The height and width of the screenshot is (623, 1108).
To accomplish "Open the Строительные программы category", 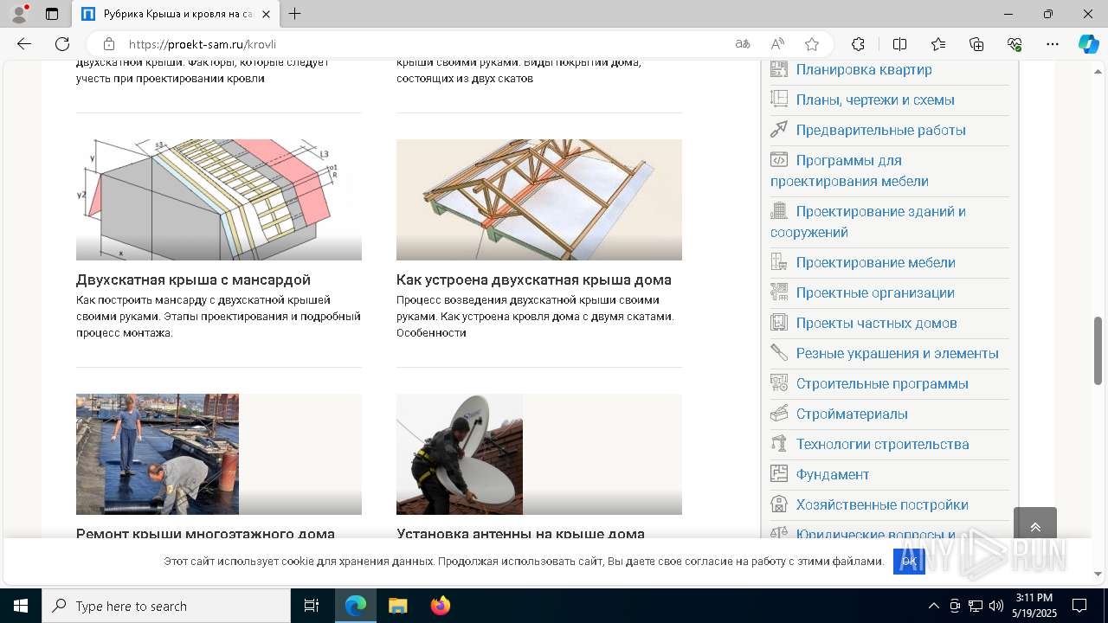I will [882, 383].
